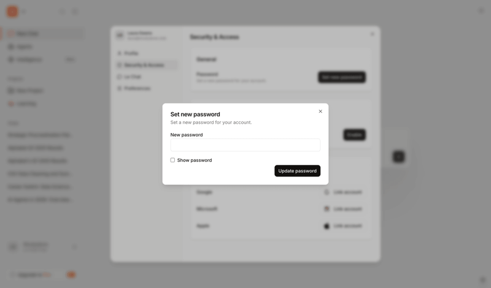
Task: Click Link account next to Apple
Action: 347,226
